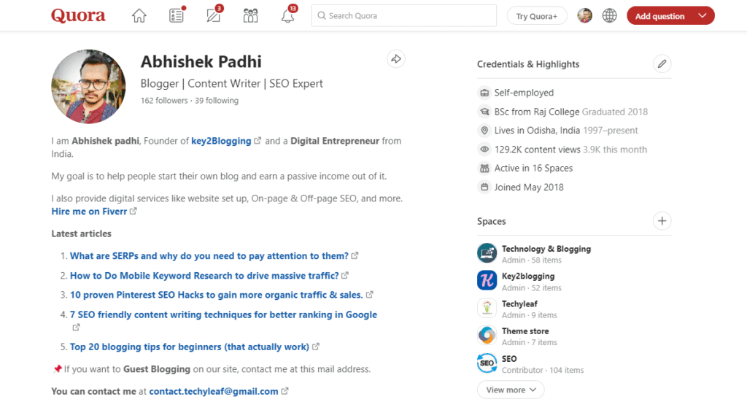Open Key2blogging space icon
This screenshot has height=402, width=747.
[487, 281]
